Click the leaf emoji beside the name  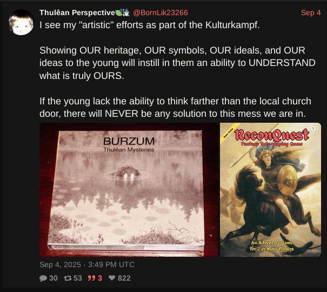[119, 13]
